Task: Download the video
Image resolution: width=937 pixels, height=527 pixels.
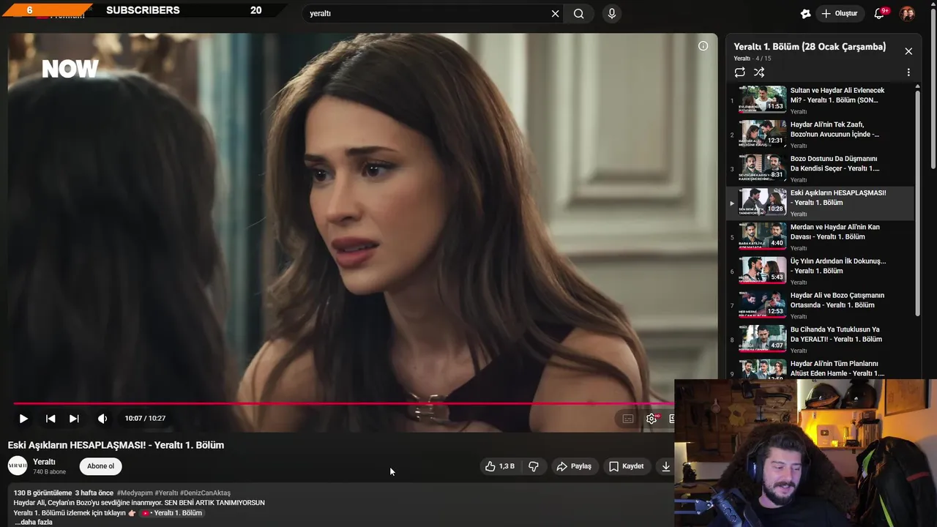Action: 665,466
